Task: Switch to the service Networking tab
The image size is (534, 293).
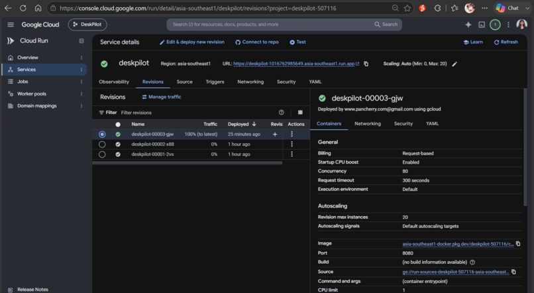Action: [250, 82]
